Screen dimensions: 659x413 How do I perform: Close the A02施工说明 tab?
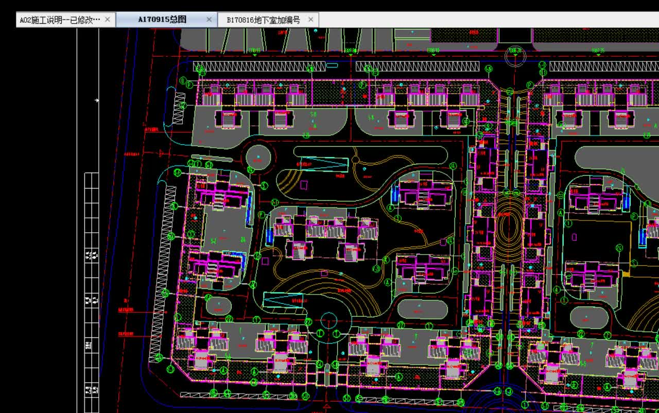[x=107, y=20]
